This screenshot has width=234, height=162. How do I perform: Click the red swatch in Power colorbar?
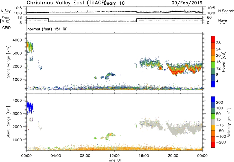point(213,39)
